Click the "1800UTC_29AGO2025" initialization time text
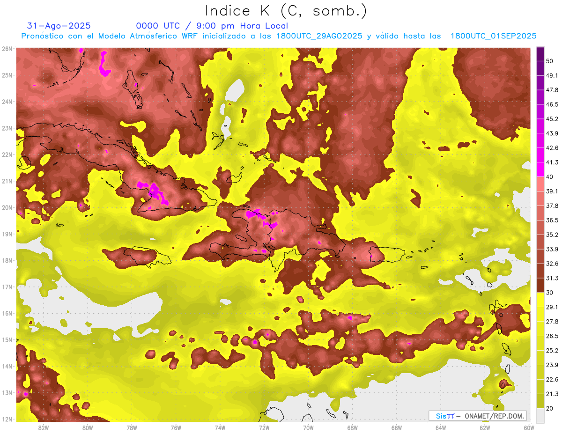 319,36
